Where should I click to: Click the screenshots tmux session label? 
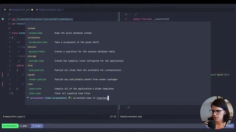[10, 126]
